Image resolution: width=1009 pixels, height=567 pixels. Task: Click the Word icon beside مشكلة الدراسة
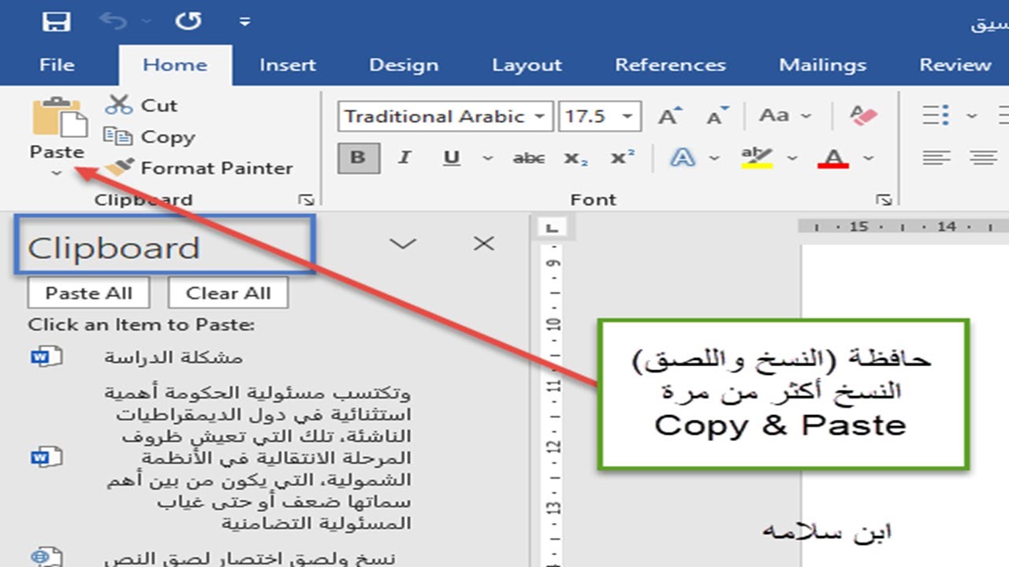pos(47,358)
